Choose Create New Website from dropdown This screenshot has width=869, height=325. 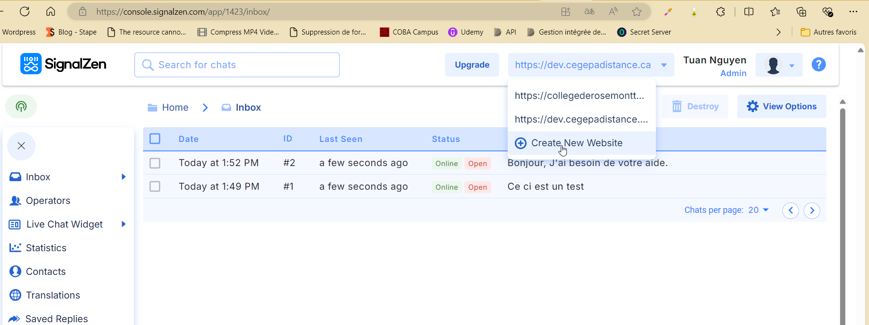click(x=576, y=143)
